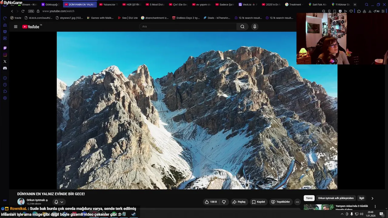Switch to the 5 Most Distu tab

coord(155,5)
